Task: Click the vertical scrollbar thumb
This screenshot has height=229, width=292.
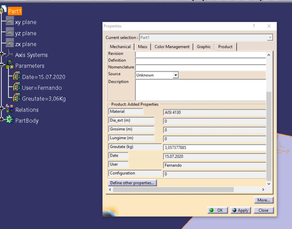Action: pyautogui.click(x=269, y=136)
